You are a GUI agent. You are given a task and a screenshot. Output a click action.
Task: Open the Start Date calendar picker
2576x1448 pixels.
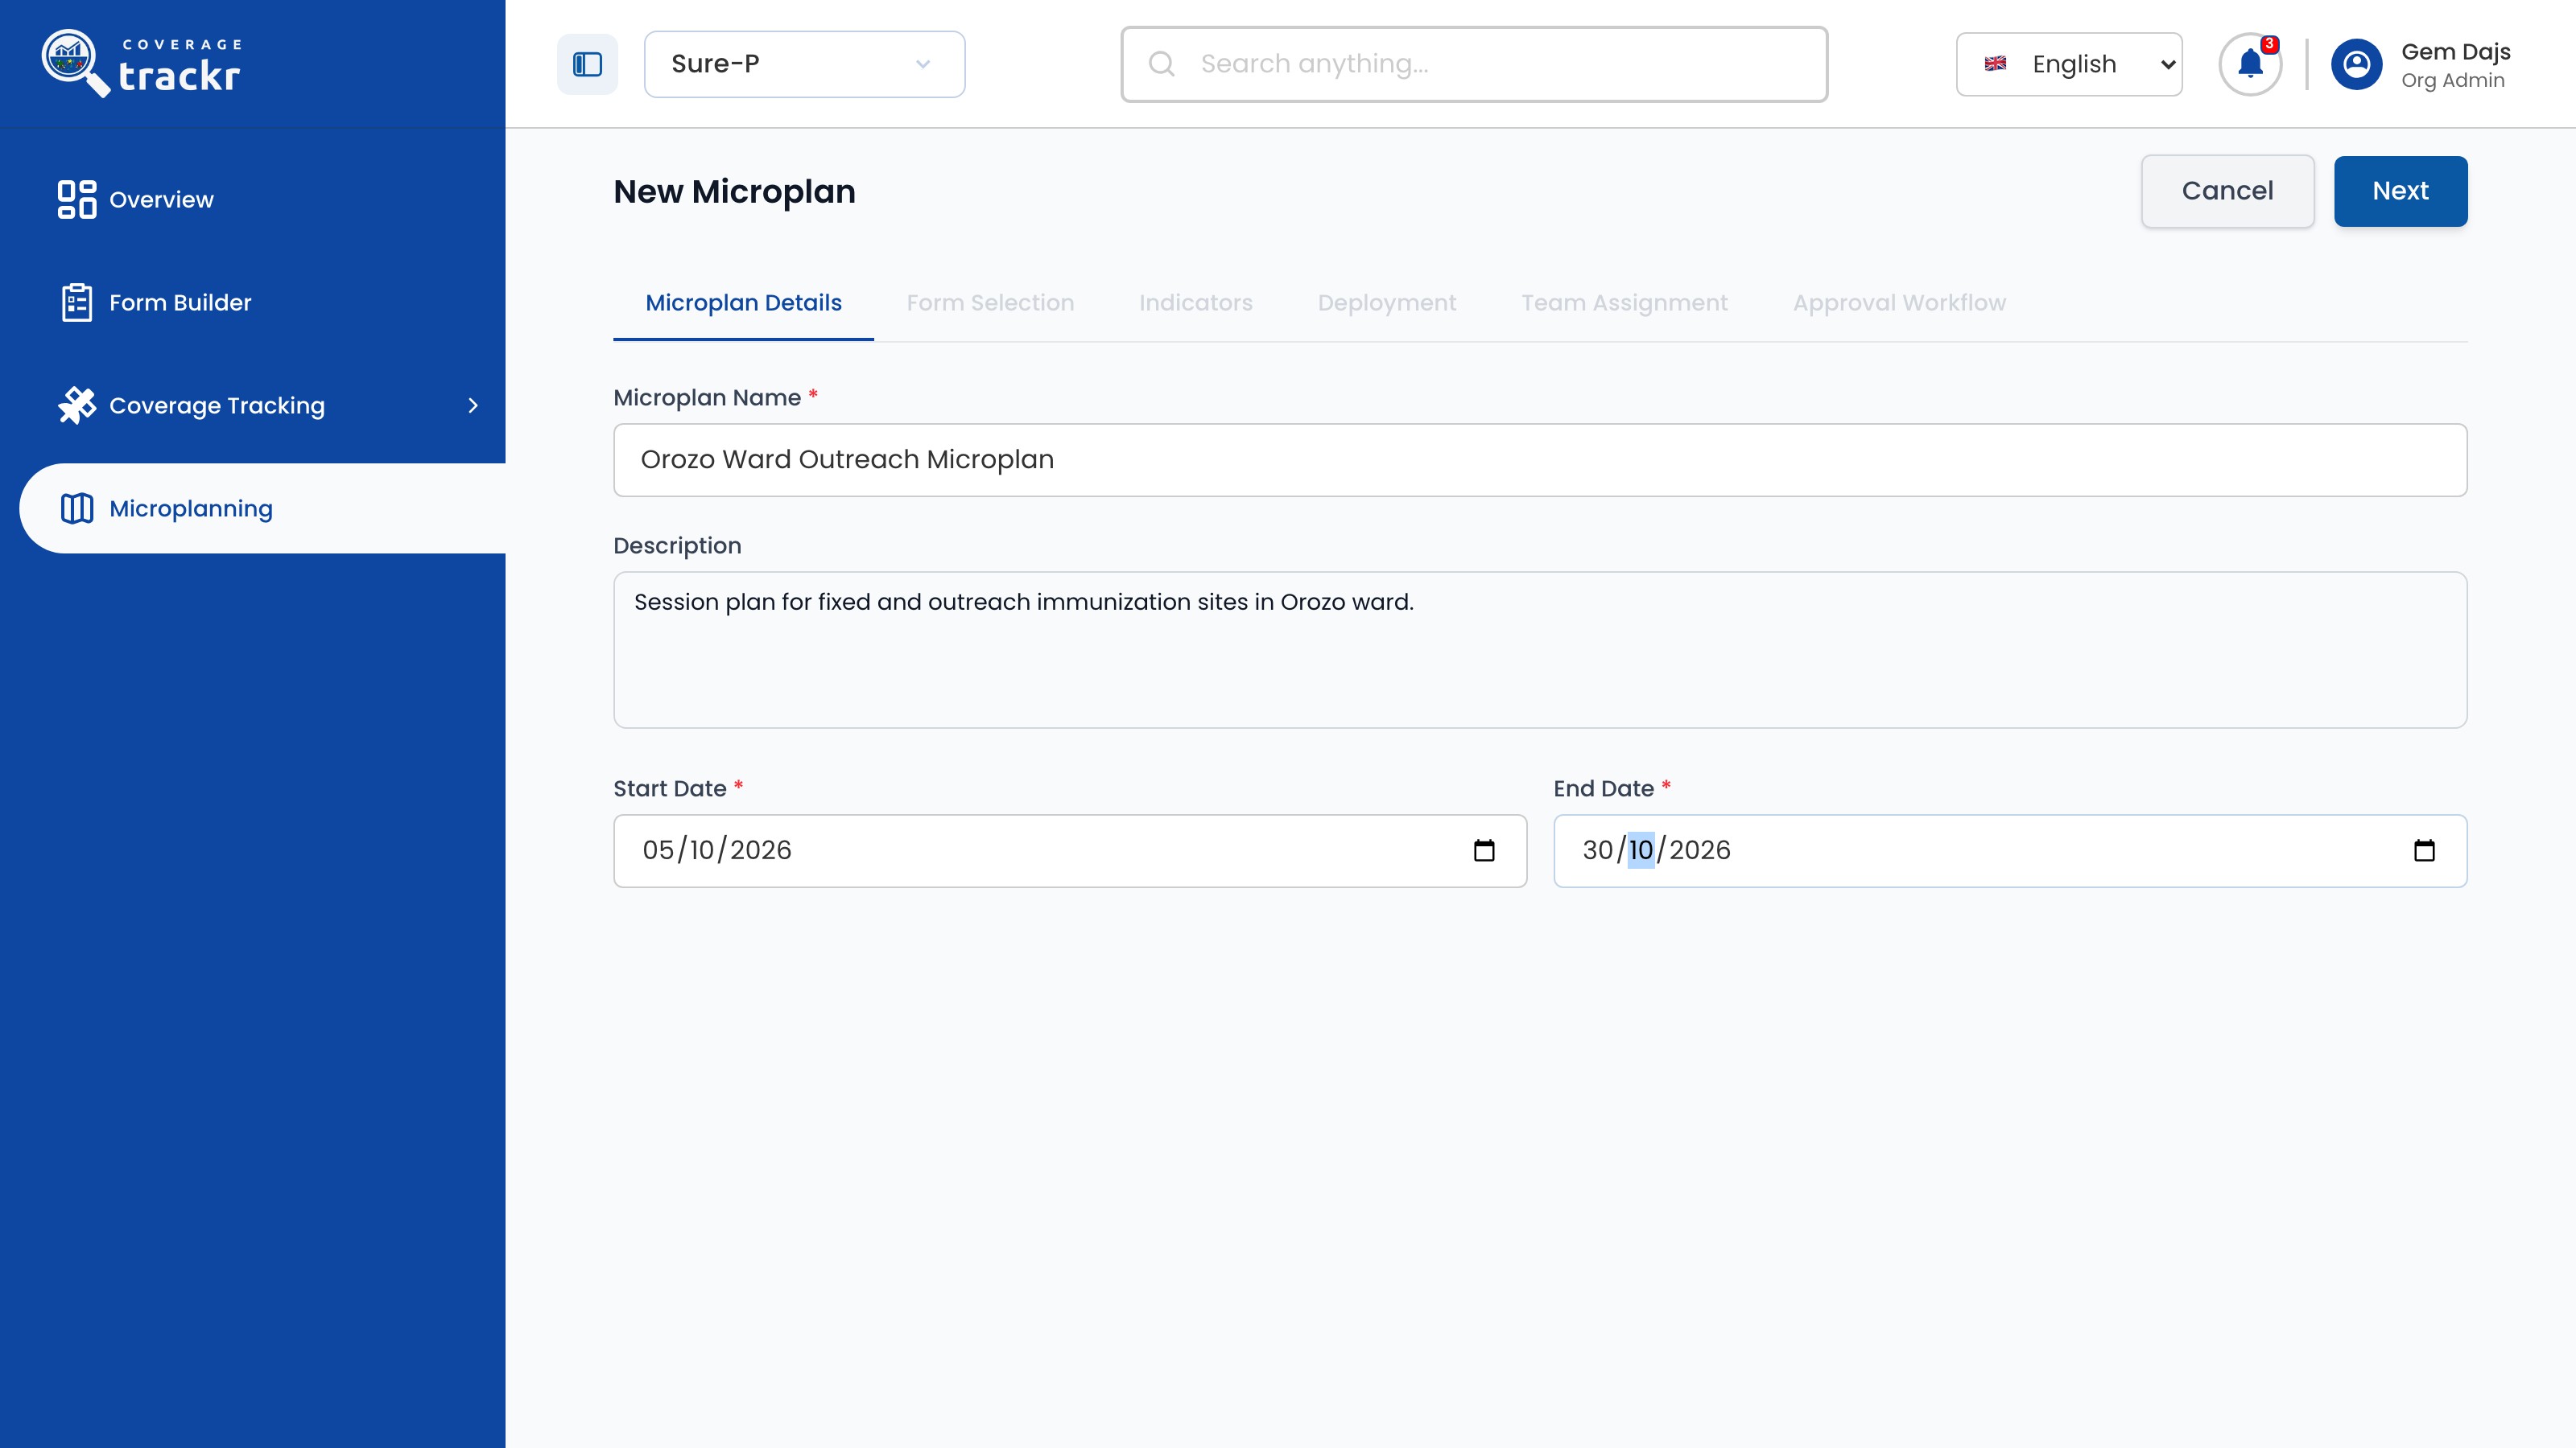tap(1484, 850)
